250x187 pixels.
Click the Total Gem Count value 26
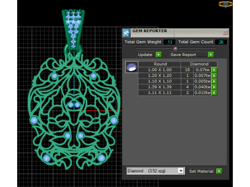click(x=221, y=42)
